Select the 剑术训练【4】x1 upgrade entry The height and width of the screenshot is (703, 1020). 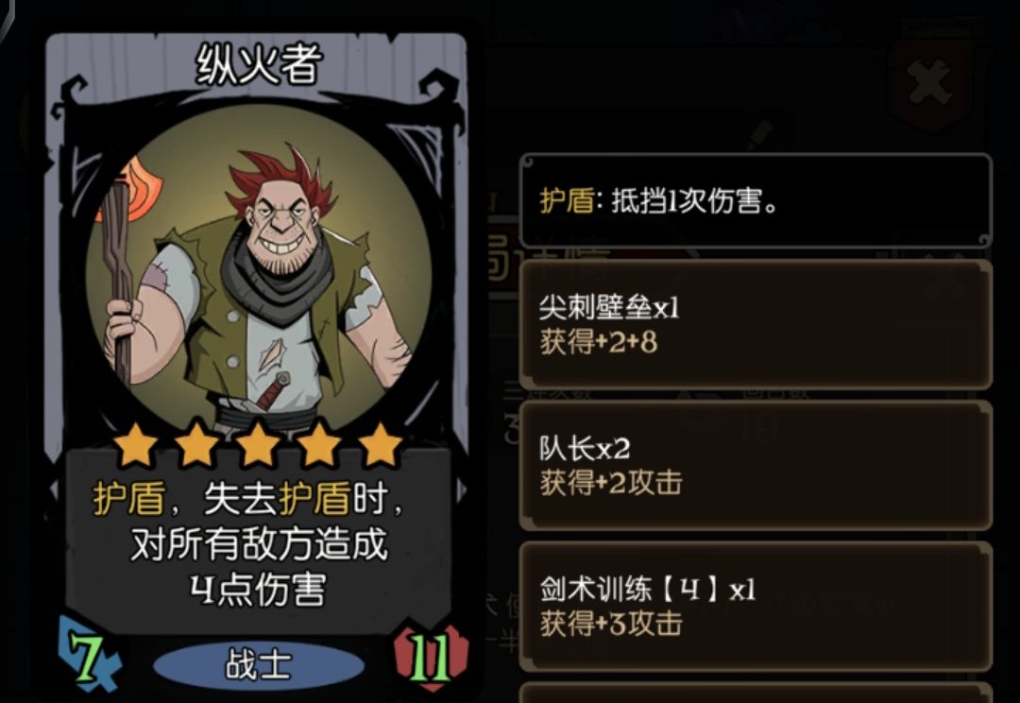(756, 607)
